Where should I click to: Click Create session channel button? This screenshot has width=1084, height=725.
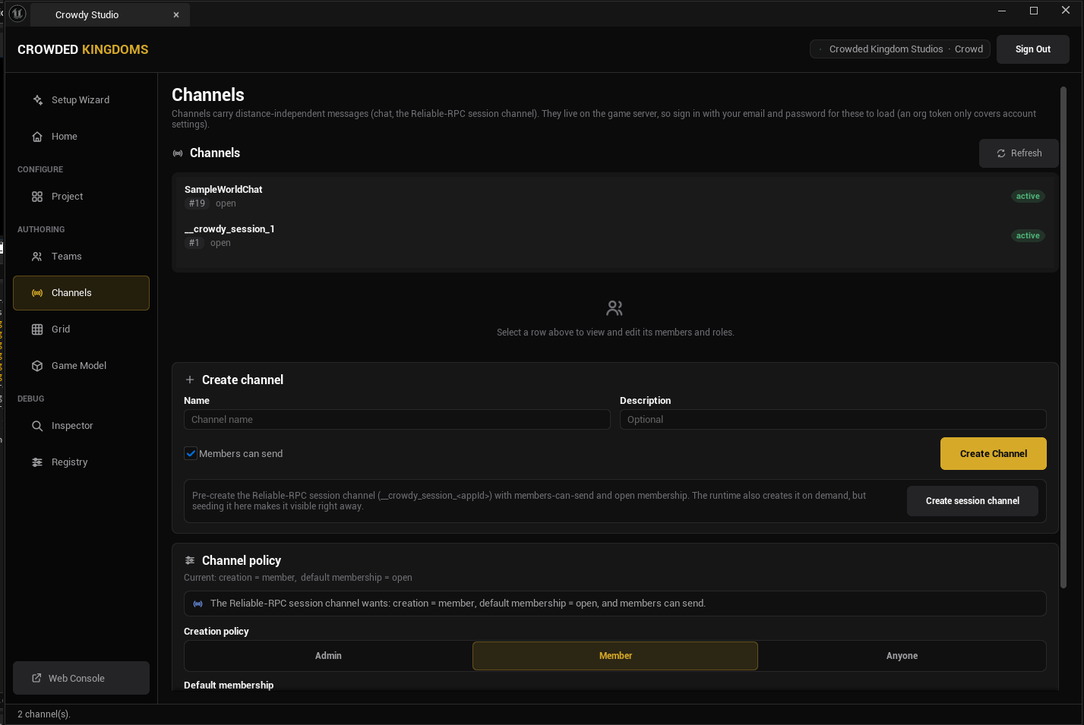[x=972, y=501]
